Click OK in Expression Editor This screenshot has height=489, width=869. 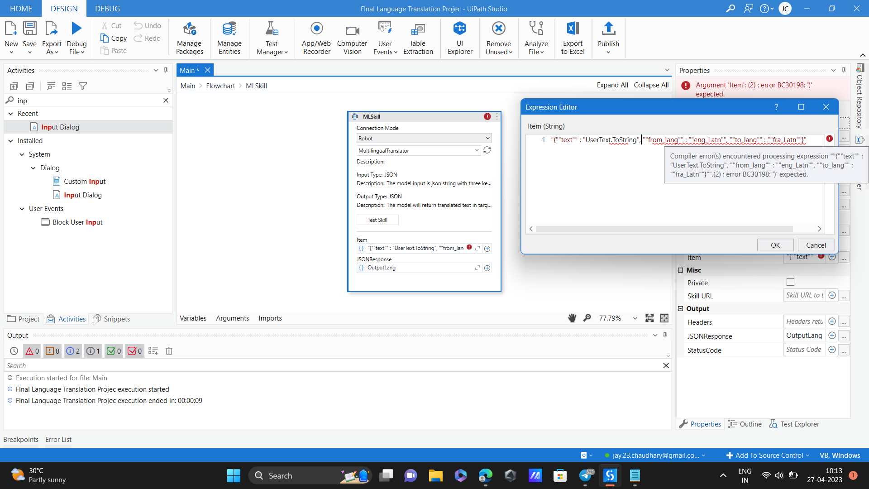pos(775,245)
